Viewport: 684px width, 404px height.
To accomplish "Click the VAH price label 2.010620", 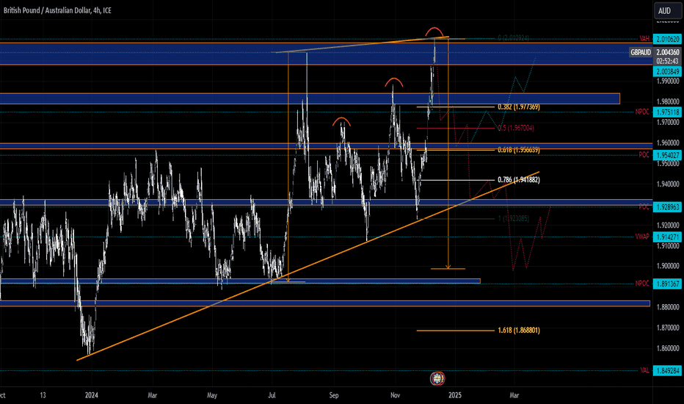I will pos(667,39).
